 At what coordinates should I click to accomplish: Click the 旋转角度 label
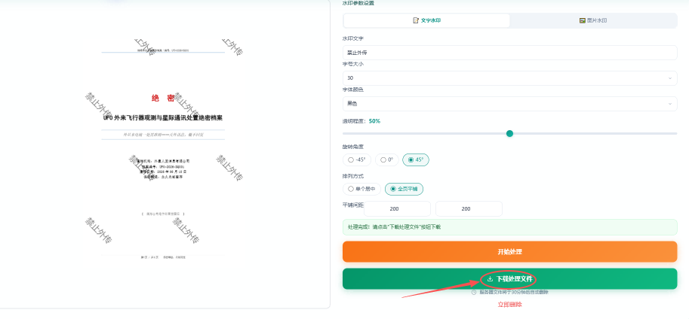point(353,147)
